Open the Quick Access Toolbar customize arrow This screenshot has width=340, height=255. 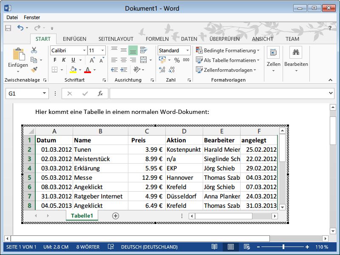tap(52, 28)
